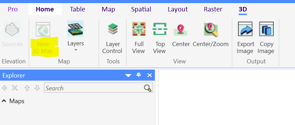
Task: Switch to Top View
Action: pos(160,29)
